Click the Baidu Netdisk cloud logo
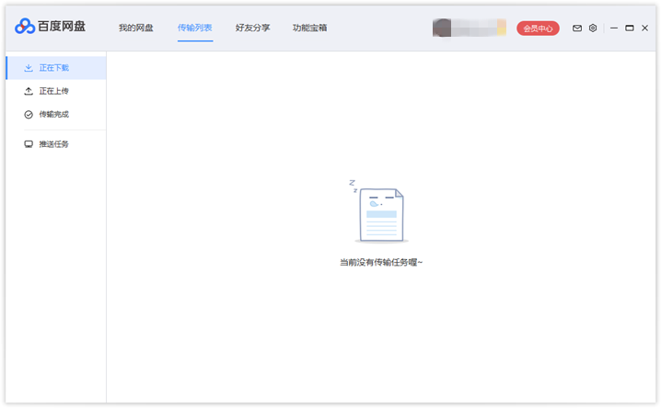 click(x=25, y=27)
